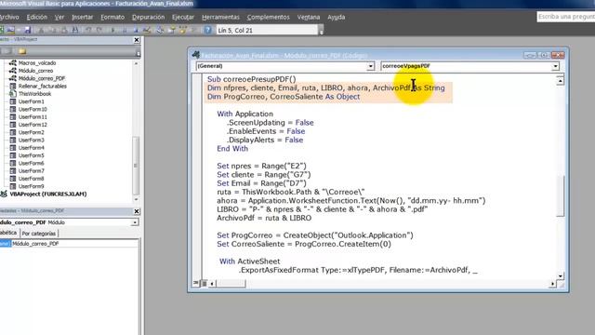The height and width of the screenshot is (335, 595).
Task: Click the Insert UserForm toolbar icon
Action: pyautogui.click(x=10, y=30)
